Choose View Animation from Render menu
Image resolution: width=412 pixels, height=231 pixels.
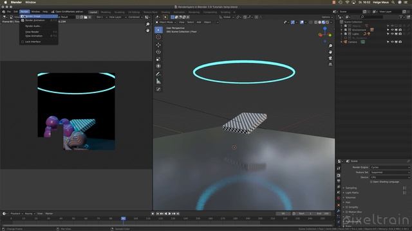[x=39, y=36]
